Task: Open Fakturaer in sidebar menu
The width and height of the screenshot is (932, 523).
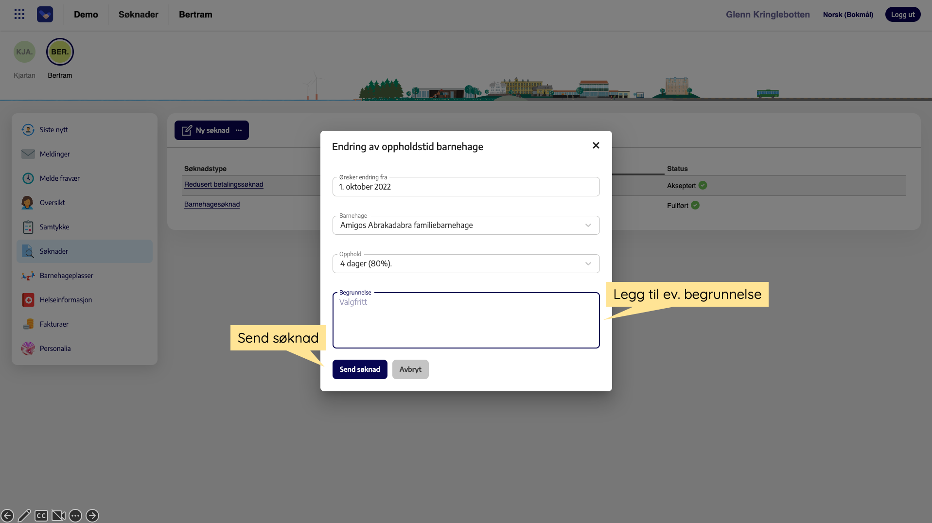Action: [54, 324]
